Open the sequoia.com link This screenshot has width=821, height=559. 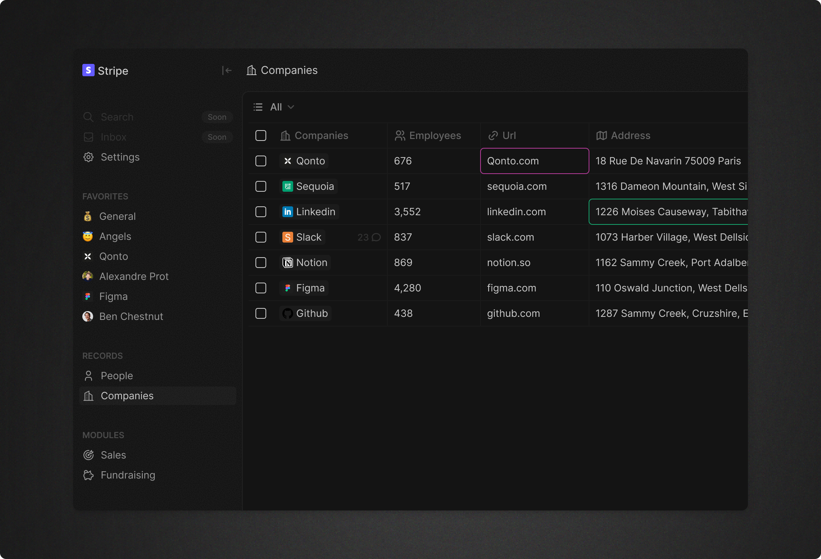(517, 186)
